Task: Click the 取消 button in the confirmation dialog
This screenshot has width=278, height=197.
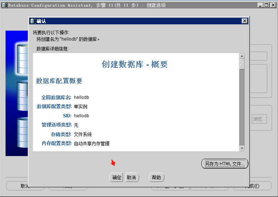Action: tap(132, 177)
